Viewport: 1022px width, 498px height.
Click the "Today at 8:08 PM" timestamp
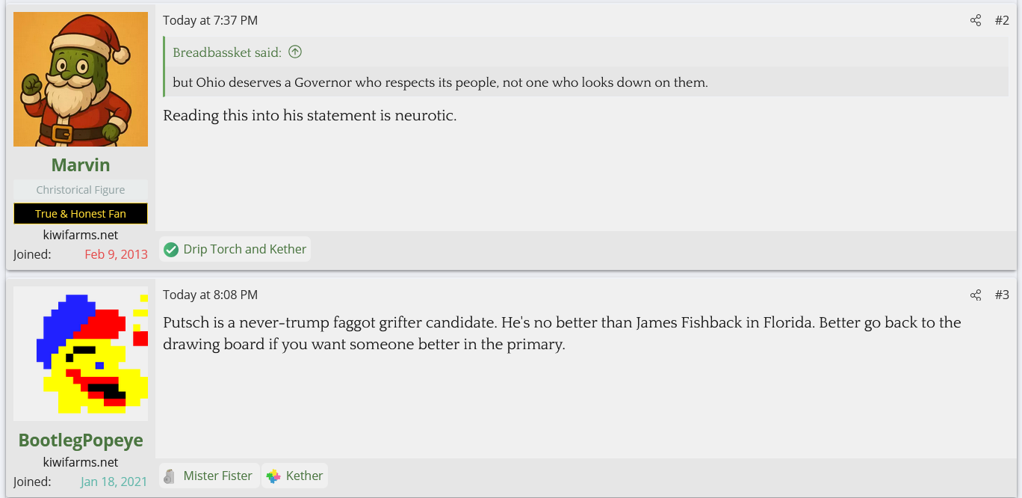click(210, 295)
